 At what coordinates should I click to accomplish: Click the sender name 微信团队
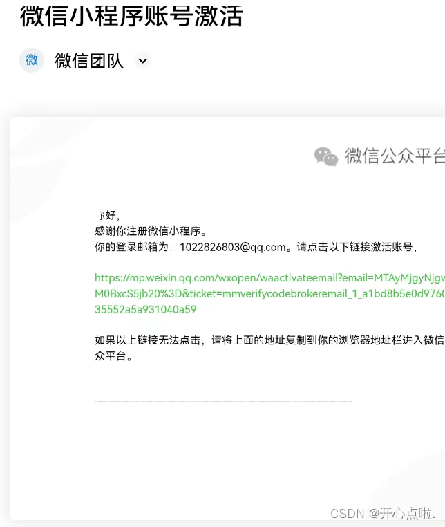pos(89,61)
